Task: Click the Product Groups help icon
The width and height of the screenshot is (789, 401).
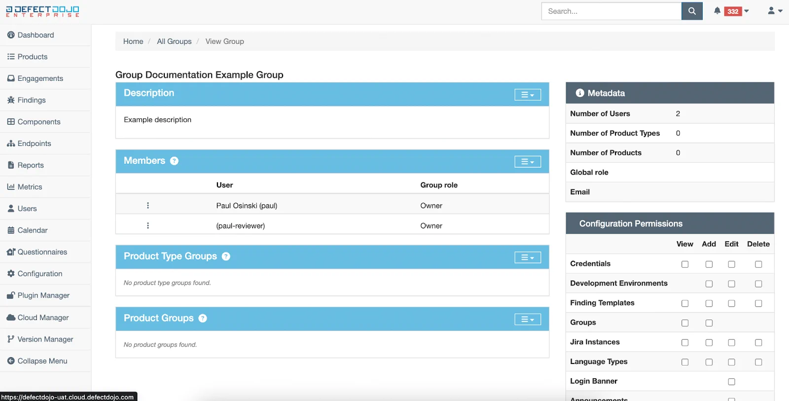Action: pyautogui.click(x=203, y=318)
